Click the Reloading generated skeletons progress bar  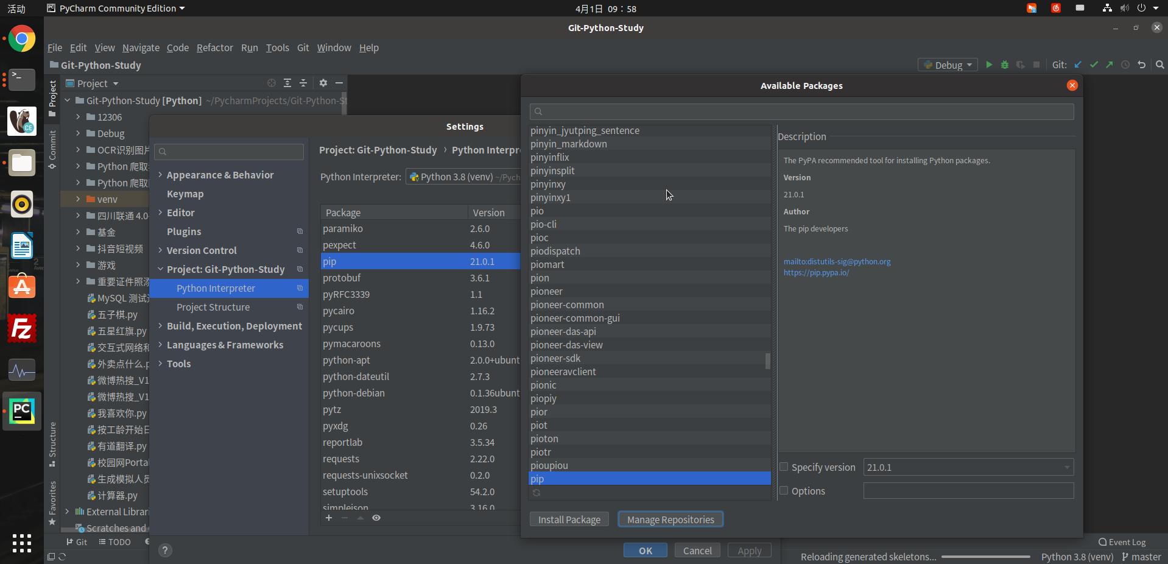[x=985, y=557]
